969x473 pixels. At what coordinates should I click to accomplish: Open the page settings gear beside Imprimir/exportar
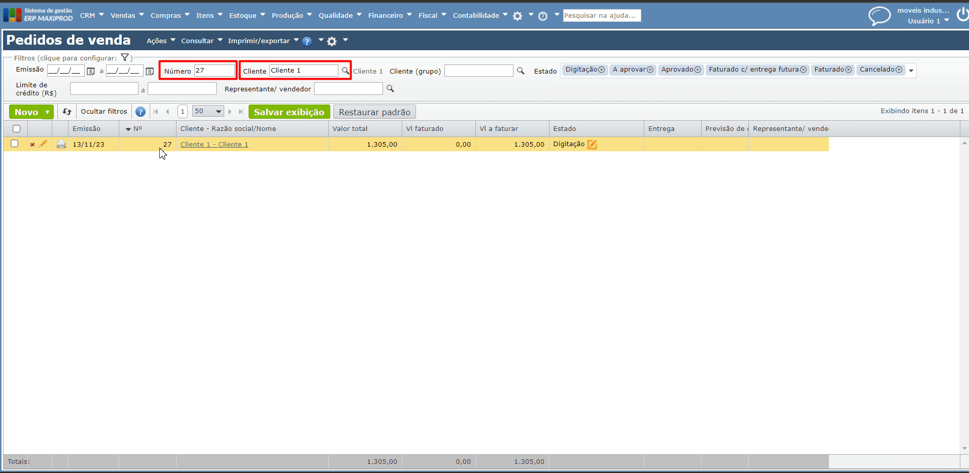pos(332,42)
